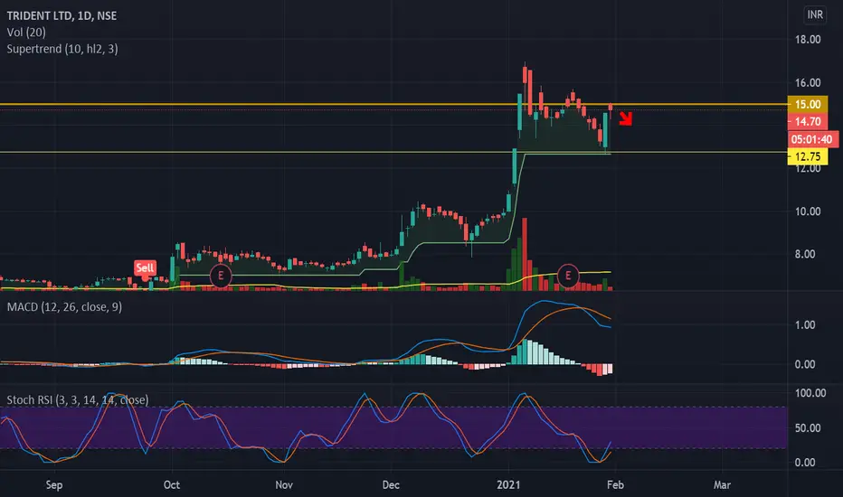Open the January earnings E marker
The height and width of the screenshot is (497, 843).
pyautogui.click(x=568, y=276)
